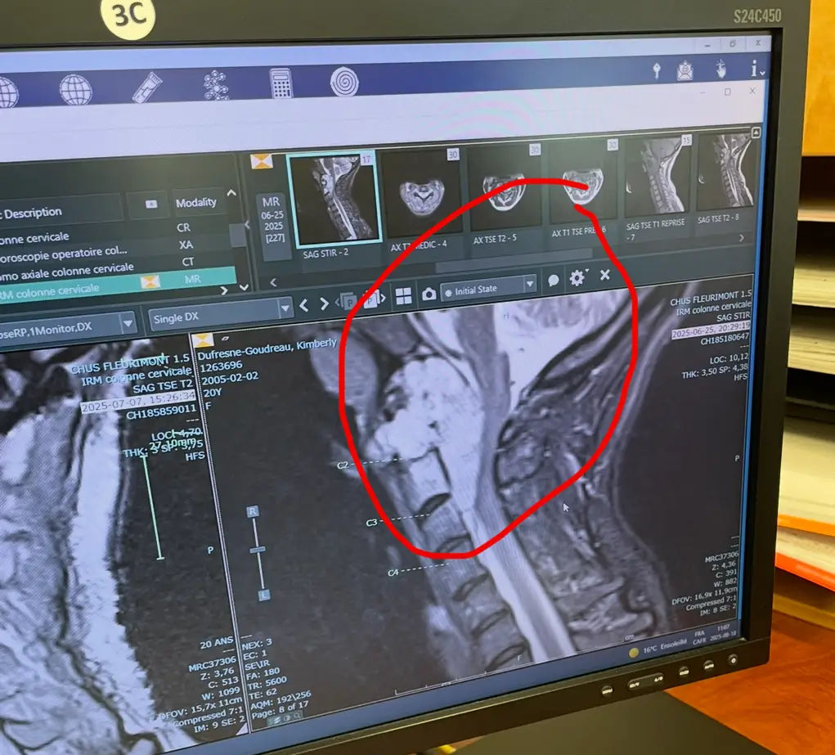Open the globe icon next to the vial icon
Viewport: 835px width, 755px height.
click(x=75, y=89)
